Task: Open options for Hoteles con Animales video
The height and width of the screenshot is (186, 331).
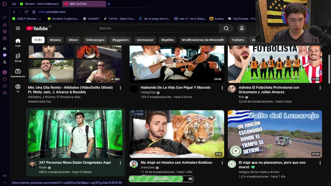Action: point(222,163)
